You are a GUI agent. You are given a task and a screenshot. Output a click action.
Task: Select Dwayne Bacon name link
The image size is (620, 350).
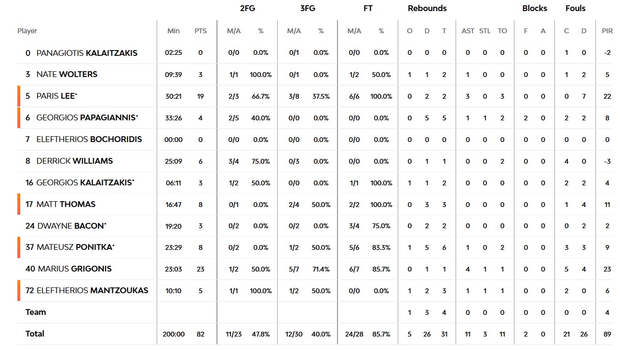click(70, 226)
